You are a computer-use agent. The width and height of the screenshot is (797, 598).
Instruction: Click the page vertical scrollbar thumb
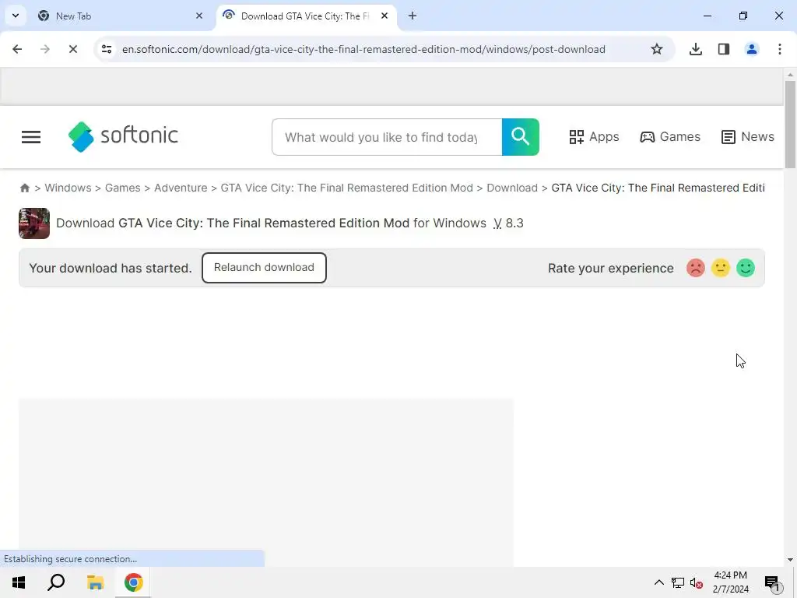click(x=790, y=124)
